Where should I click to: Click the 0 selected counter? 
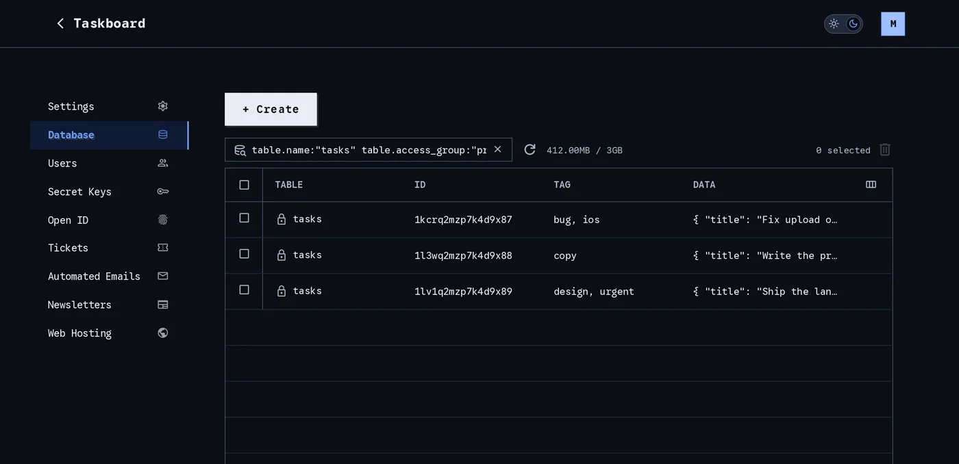point(843,150)
